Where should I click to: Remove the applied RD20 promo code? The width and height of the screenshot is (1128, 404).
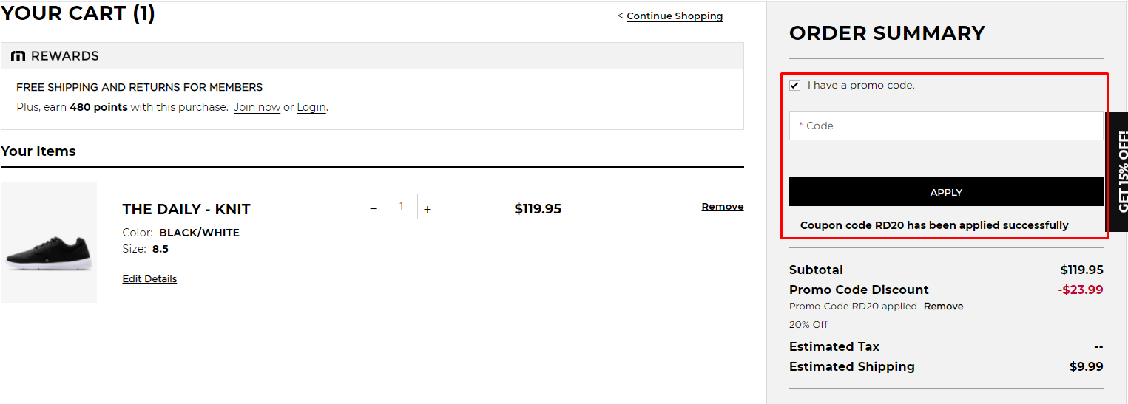pyautogui.click(x=943, y=307)
